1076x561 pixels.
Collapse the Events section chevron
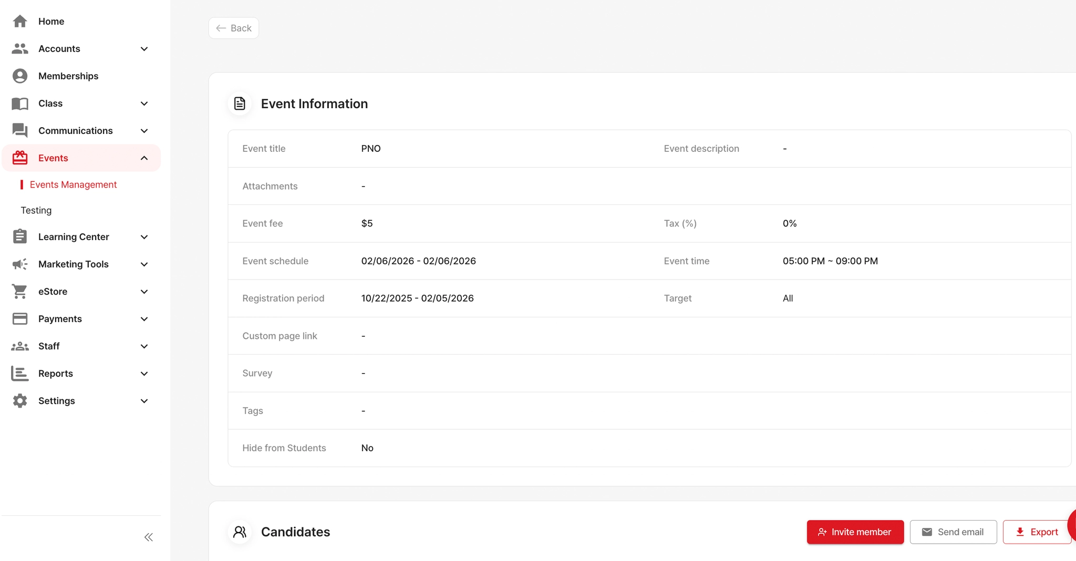144,158
